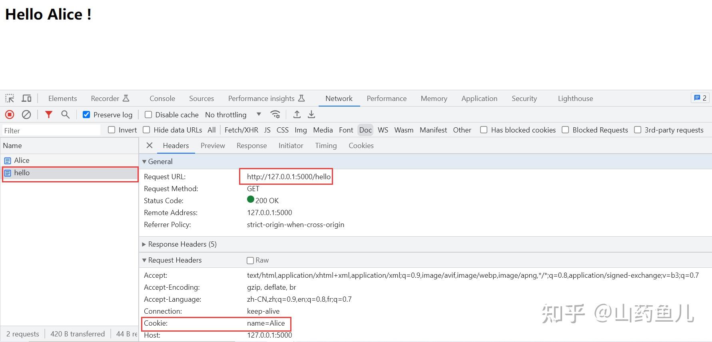Screen dimensions: 712x342
Task: Switch to the Preview detail tab
Action: (x=213, y=146)
